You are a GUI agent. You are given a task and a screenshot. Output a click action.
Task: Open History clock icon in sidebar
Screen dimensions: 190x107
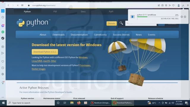(3, 68)
